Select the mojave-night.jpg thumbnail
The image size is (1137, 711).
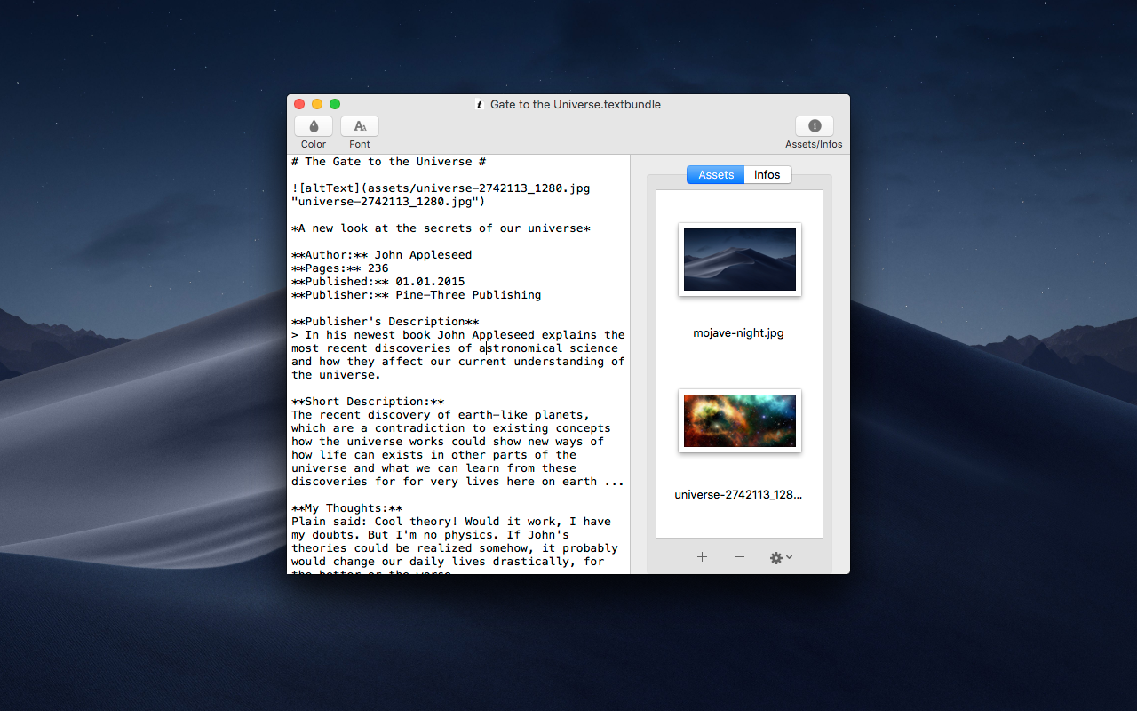point(739,260)
